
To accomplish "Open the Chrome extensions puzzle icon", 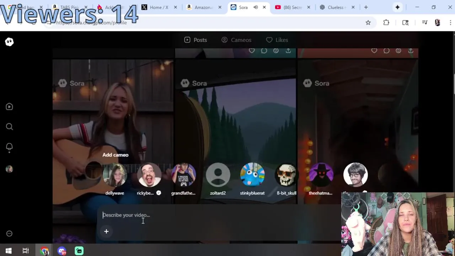I will click(386, 23).
